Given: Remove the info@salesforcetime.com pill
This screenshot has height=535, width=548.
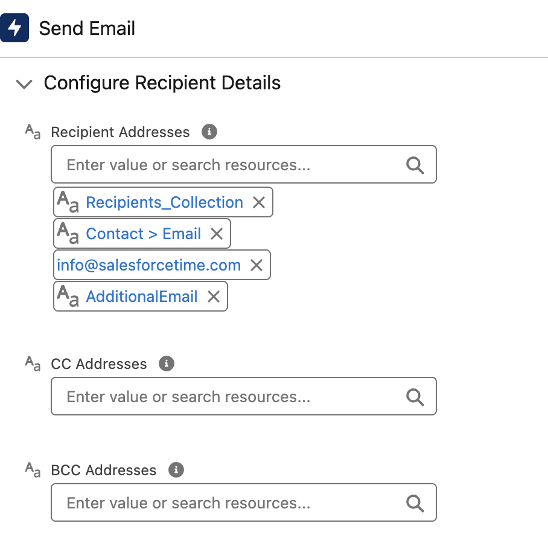Looking at the screenshot, I should coord(256,266).
